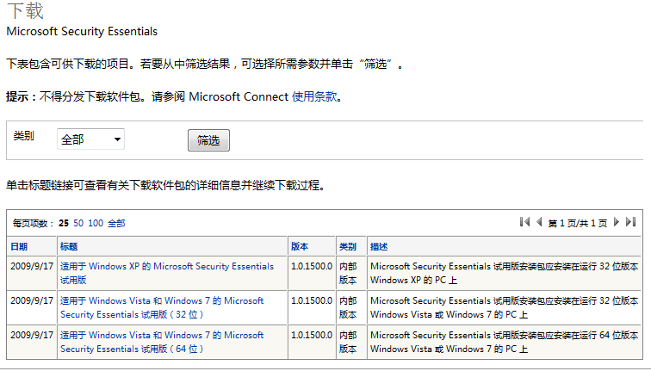Sort table by 日期 column header
The height and width of the screenshot is (371, 651).
pos(19,246)
